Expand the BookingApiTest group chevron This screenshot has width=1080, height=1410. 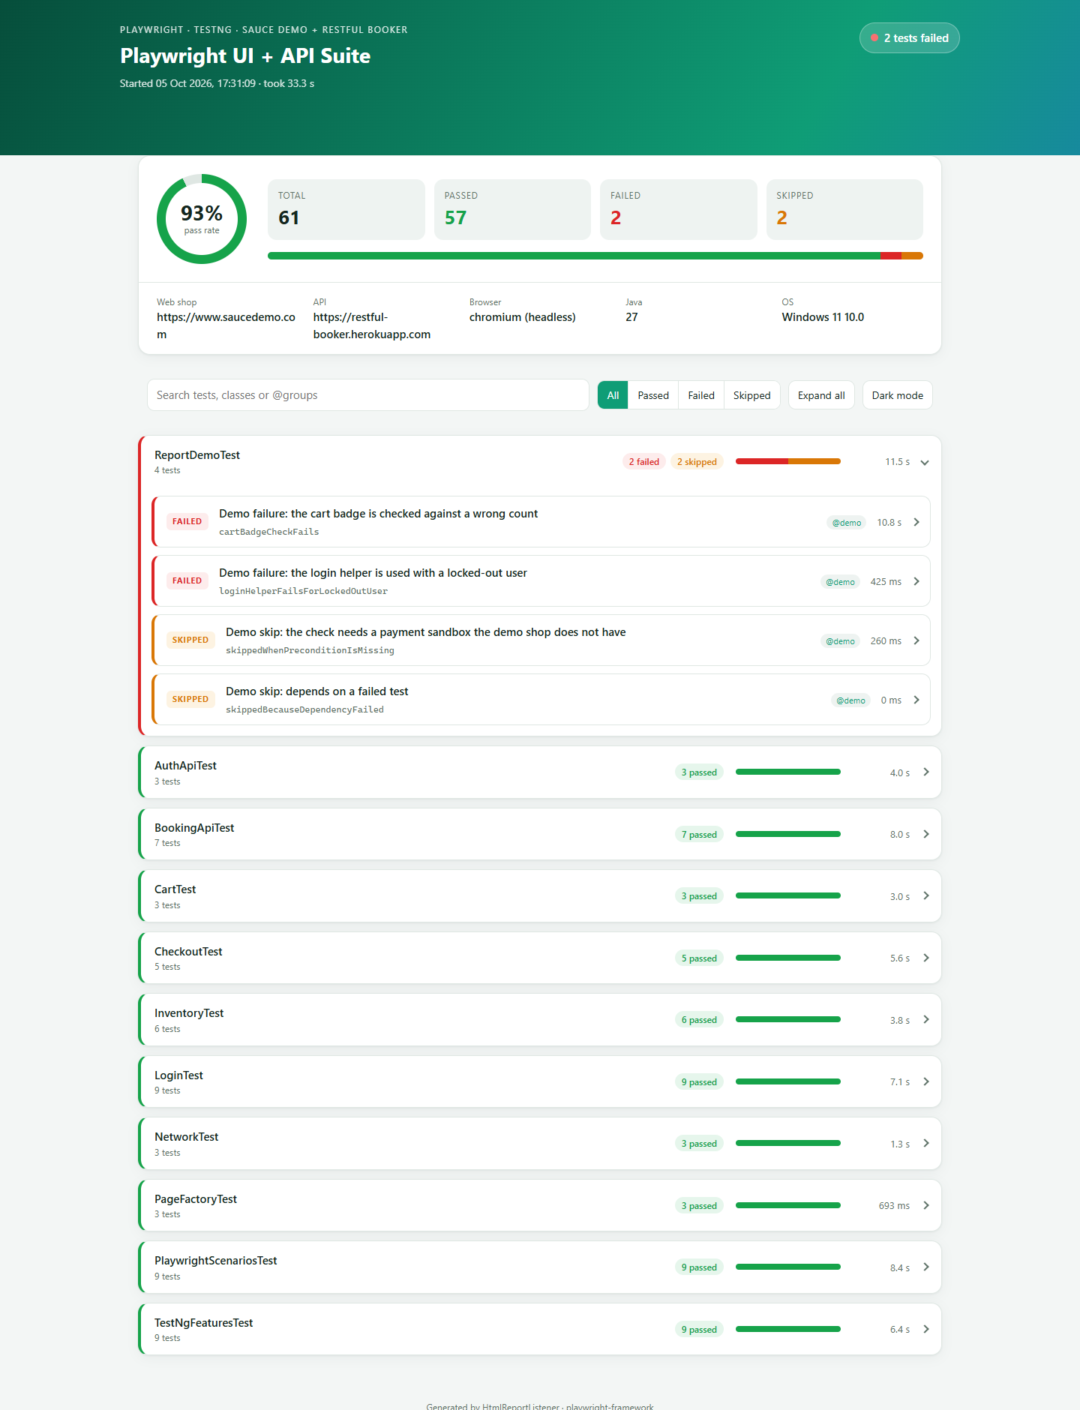(926, 834)
